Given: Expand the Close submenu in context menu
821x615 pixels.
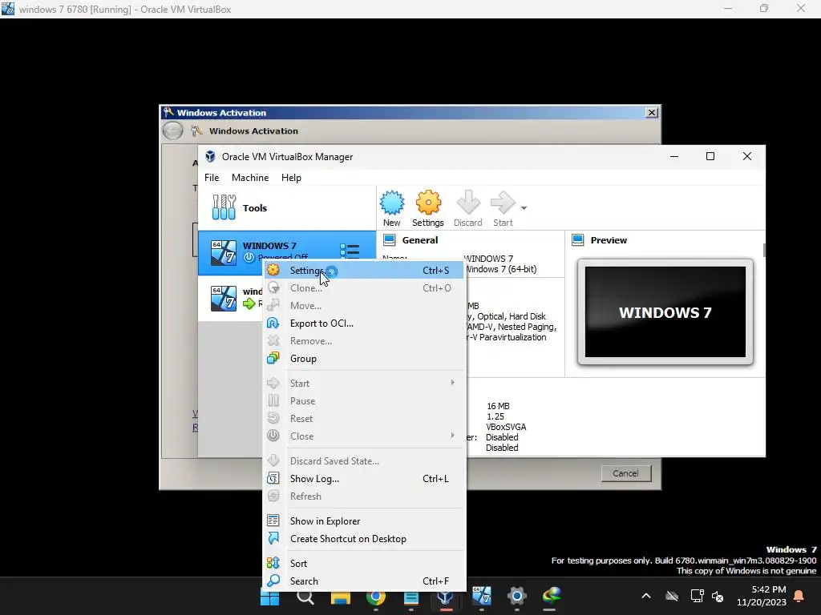Looking at the screenshot, I should click(x=363, y=436).
